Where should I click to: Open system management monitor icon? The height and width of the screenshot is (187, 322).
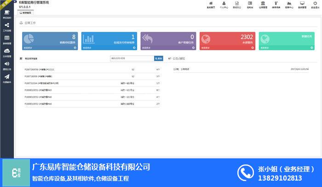click(x=302, y=3)
